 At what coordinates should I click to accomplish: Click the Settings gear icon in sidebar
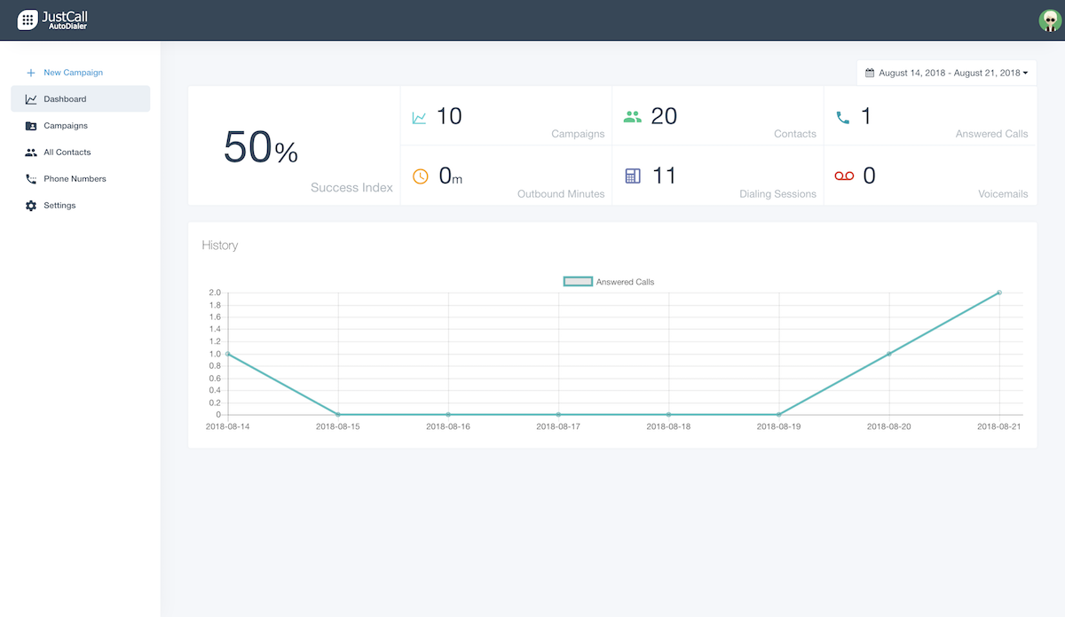(28, 205)
